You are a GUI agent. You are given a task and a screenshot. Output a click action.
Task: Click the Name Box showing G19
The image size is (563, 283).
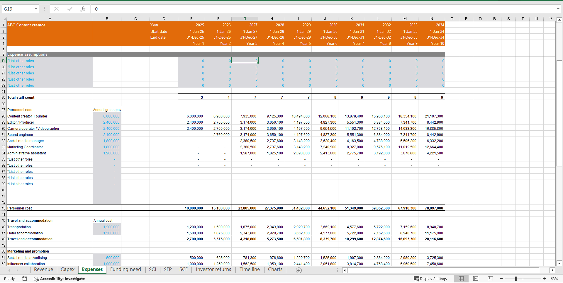(18, 9)
